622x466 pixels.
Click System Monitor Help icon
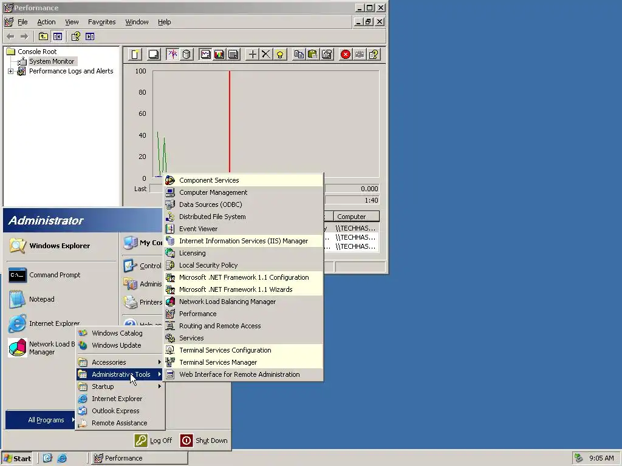pos(374,54)
